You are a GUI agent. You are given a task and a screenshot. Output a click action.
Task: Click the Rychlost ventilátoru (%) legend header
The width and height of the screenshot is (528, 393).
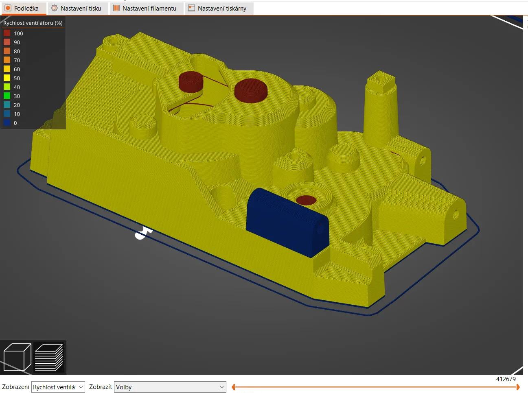33,23
